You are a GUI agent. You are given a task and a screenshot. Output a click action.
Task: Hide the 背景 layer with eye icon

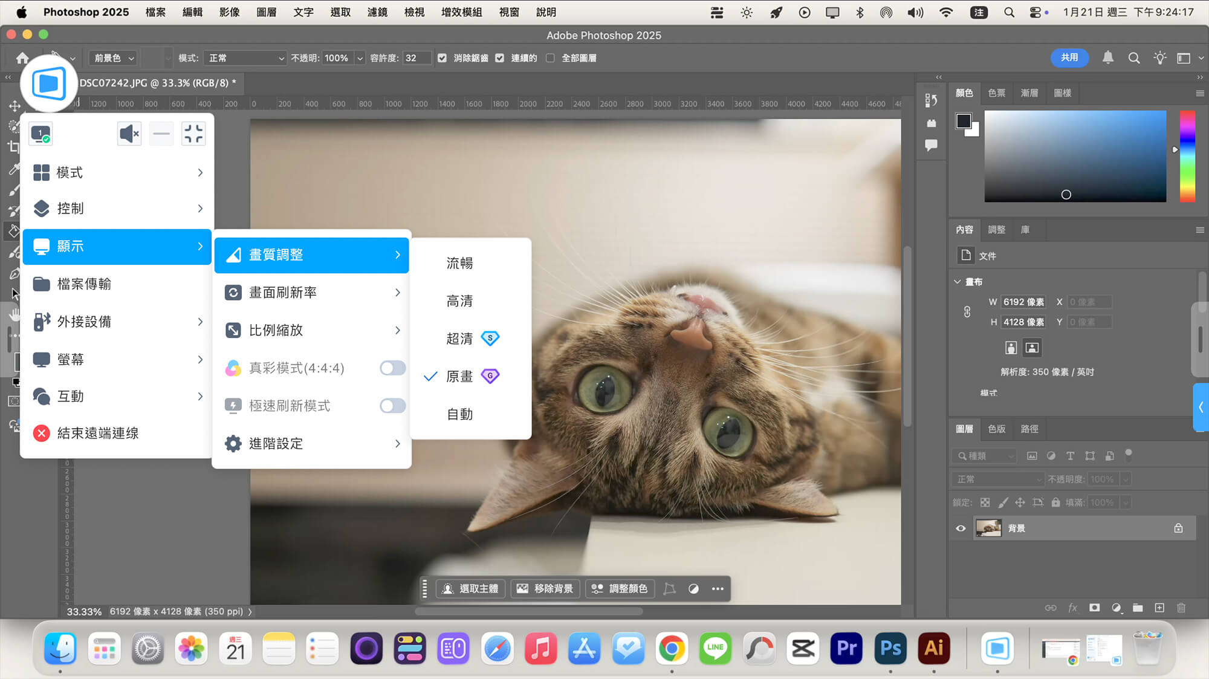pos(961,528)
